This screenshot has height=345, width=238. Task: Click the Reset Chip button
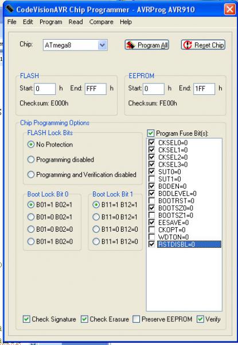click(203, 45)
